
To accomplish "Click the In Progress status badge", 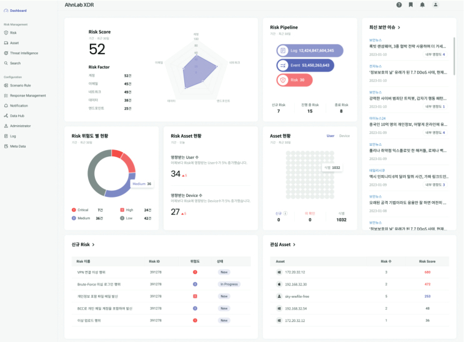I will pos(229,284).
